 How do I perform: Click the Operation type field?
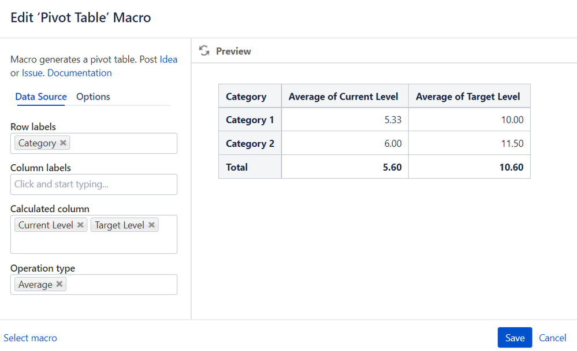121,285
